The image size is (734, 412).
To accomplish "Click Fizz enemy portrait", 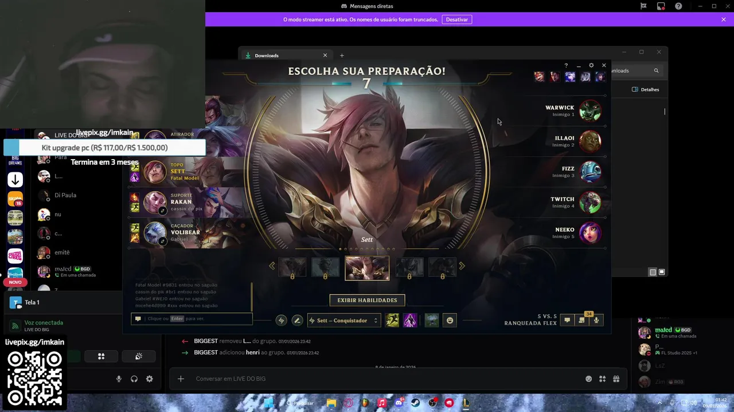I will 590,172.
